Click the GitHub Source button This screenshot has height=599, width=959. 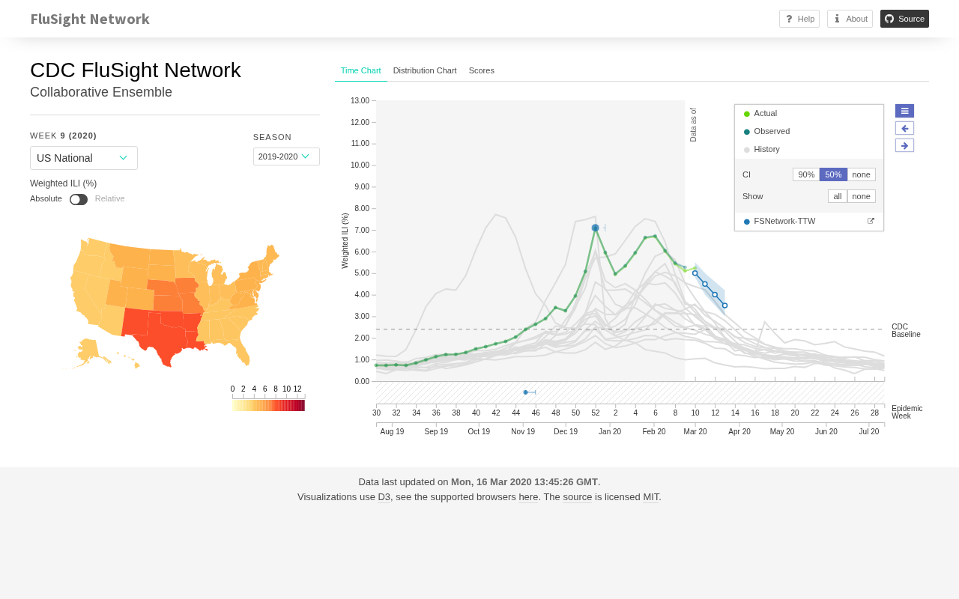(x=904, y=19)
